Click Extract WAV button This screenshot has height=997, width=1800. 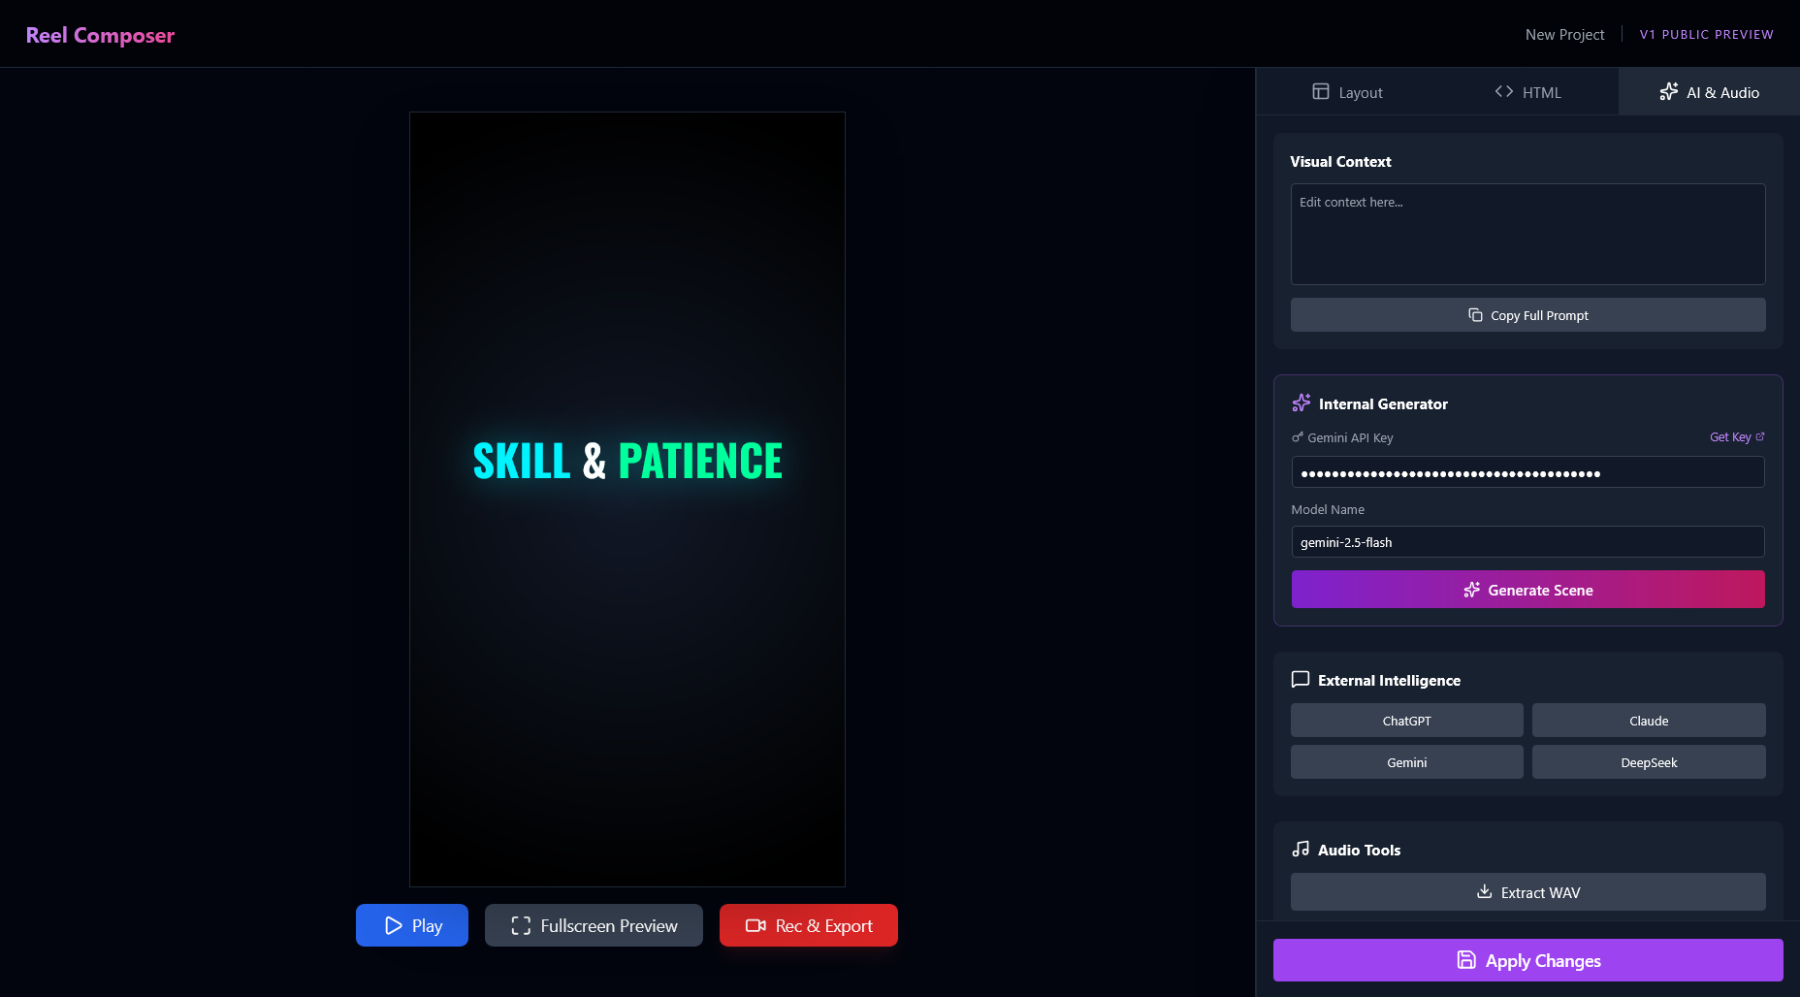pos(1527,892)
